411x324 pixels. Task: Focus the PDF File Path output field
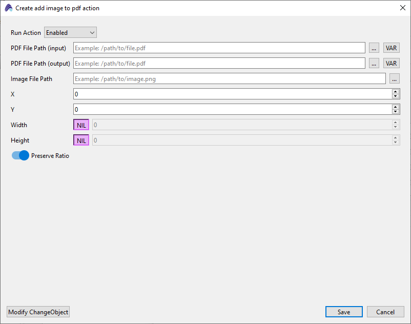(x=219, y=64)
